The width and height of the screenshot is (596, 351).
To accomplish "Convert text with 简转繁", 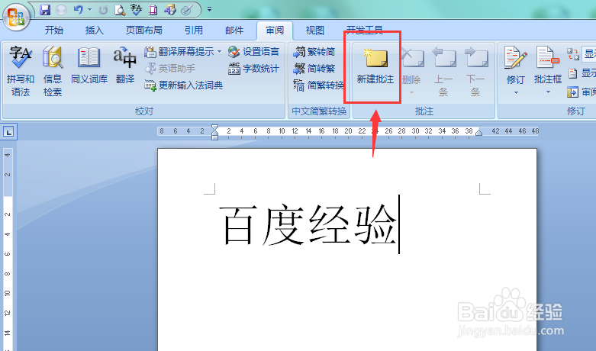I will tap(314, 69).
